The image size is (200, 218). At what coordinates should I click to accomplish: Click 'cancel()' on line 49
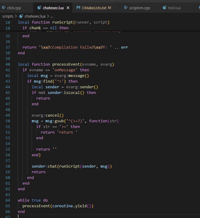[x=55, y=115]
